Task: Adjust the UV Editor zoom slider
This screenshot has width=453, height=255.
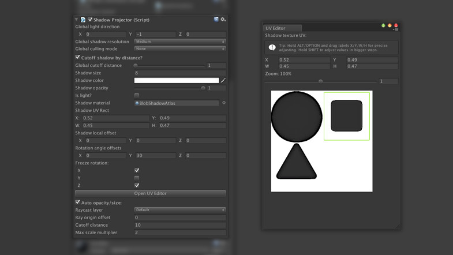Action: tap(321, 81)
